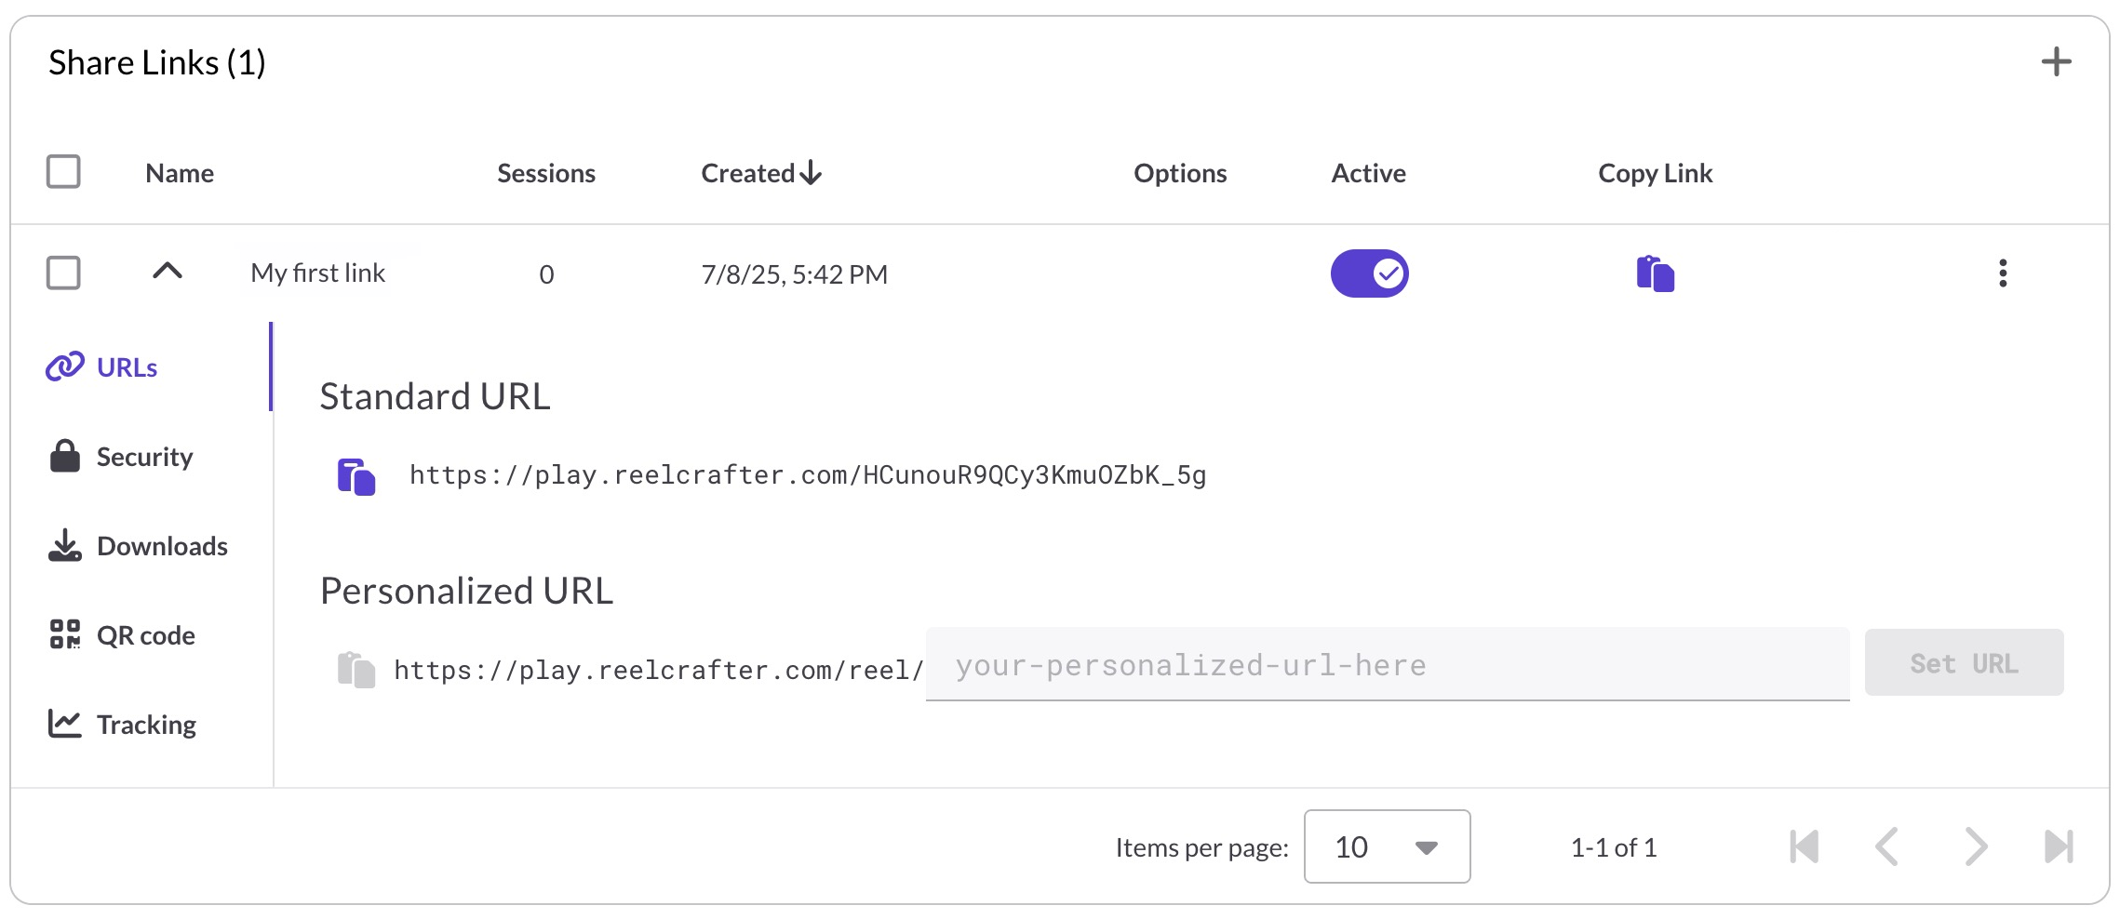The width and height of the screenshot is (2120, 919).
Task: Show the Tracking tab
Action: click(122, 725)
